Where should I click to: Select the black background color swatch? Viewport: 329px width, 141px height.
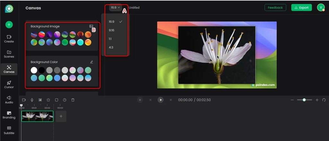coord(41,70)
